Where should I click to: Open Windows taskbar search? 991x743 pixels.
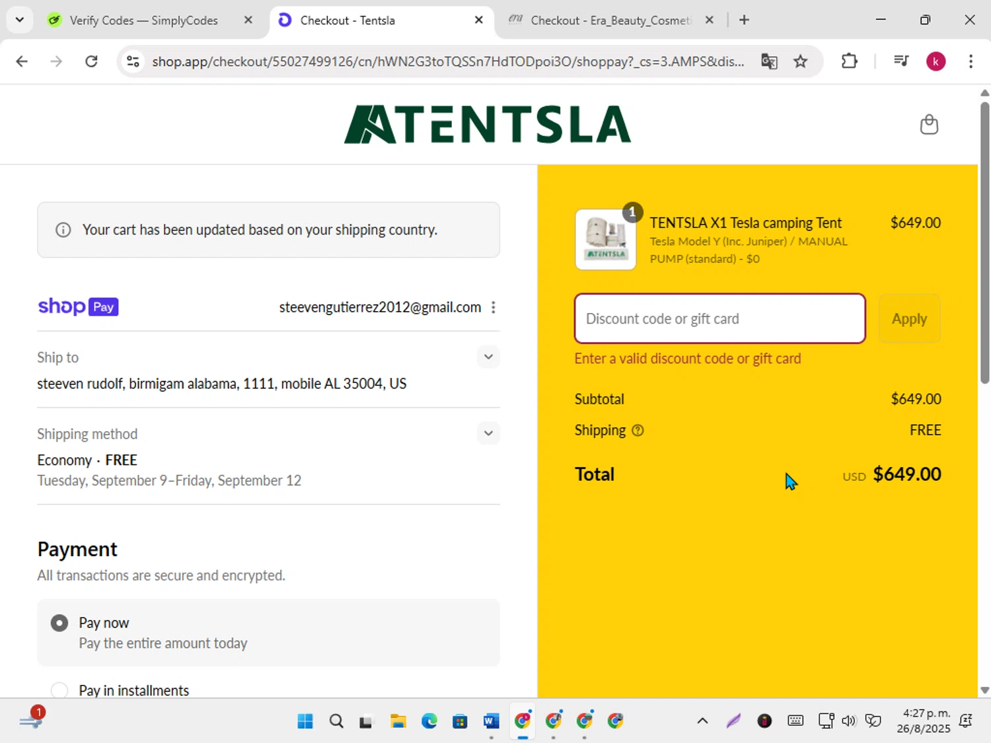336,721
